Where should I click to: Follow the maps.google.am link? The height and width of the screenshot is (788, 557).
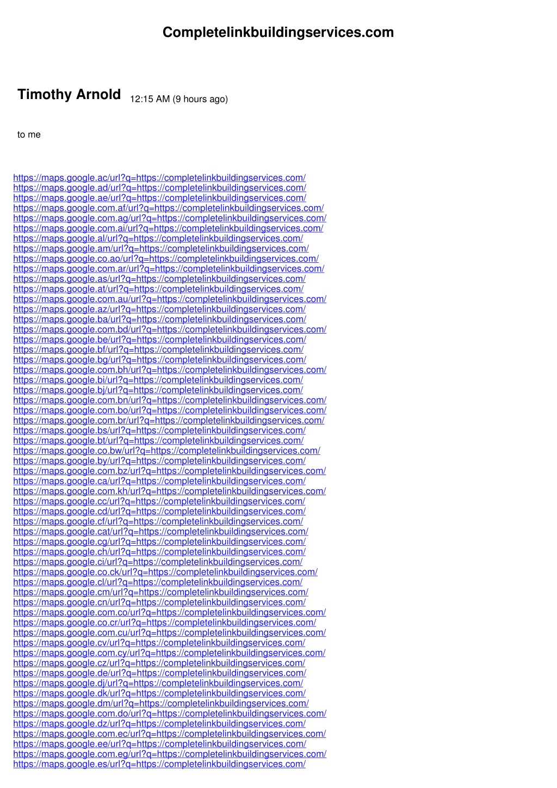[x=161, y=249]
